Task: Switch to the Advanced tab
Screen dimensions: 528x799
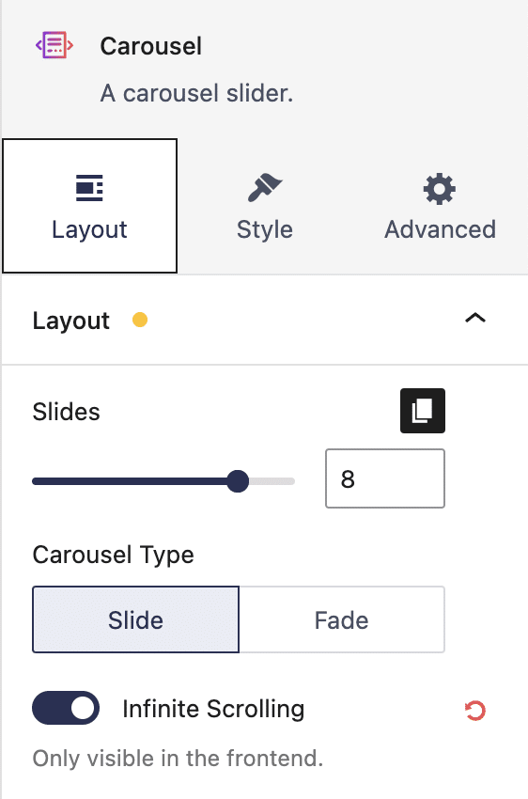Action: (x=440, y=206)
